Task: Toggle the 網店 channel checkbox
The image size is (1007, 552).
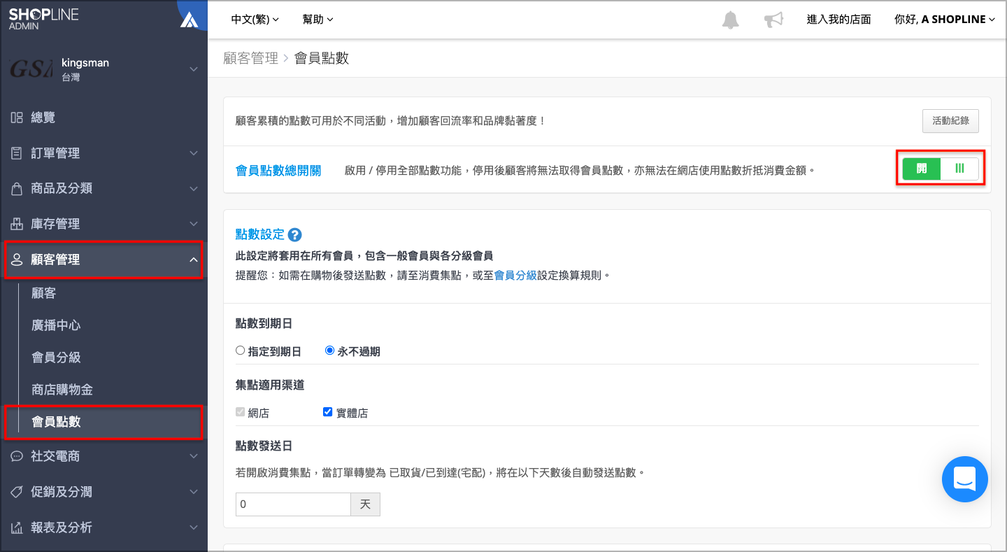Action: [x=241, y=412]
